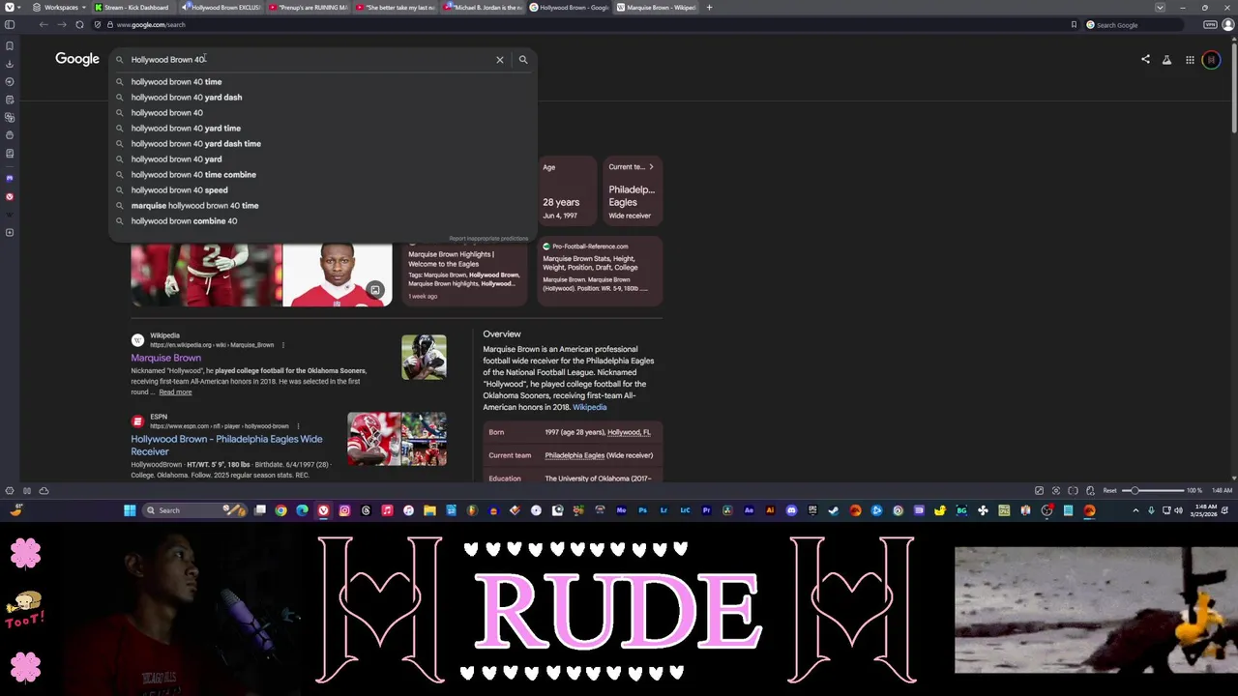Open the VPN button
This screenshot has width=1238, height=696.
click(1210, 24)
